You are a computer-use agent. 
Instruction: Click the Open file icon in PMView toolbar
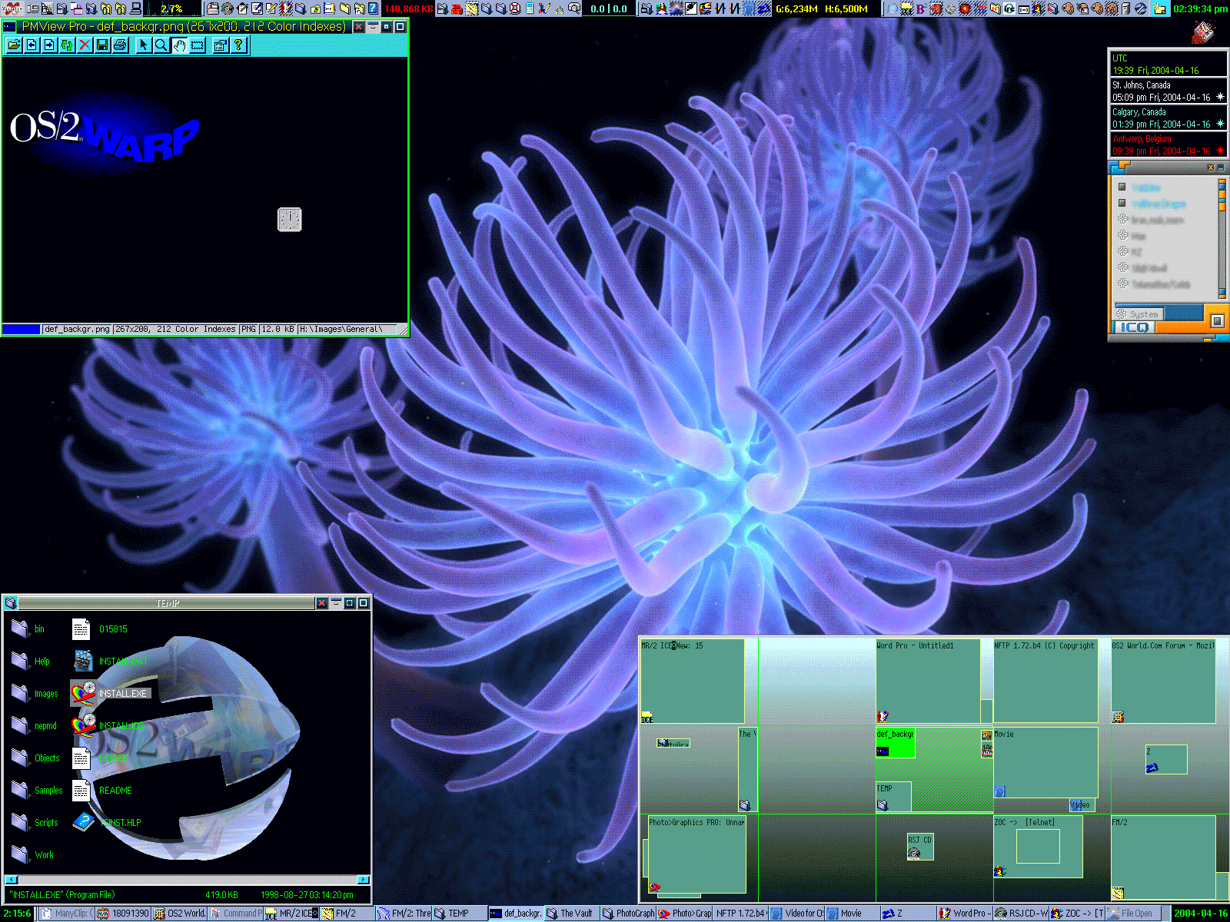14,45
